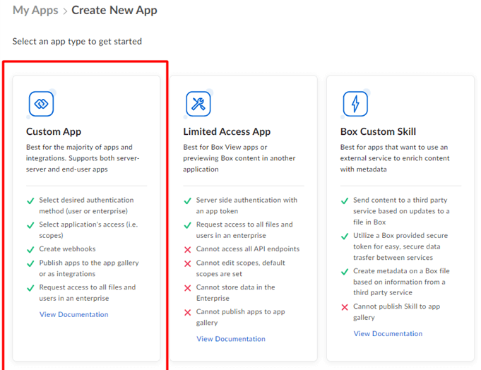The image size is (481, 370).
Task: Click text 'Create metadata on a Box file'
Action: tap(401, 282)
